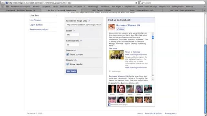
Task: Open the Business Women UK page thumbnail
Action: pos(112,27)
